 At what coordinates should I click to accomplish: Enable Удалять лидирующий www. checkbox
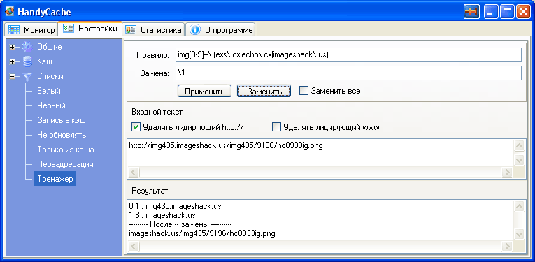(276, 127)
